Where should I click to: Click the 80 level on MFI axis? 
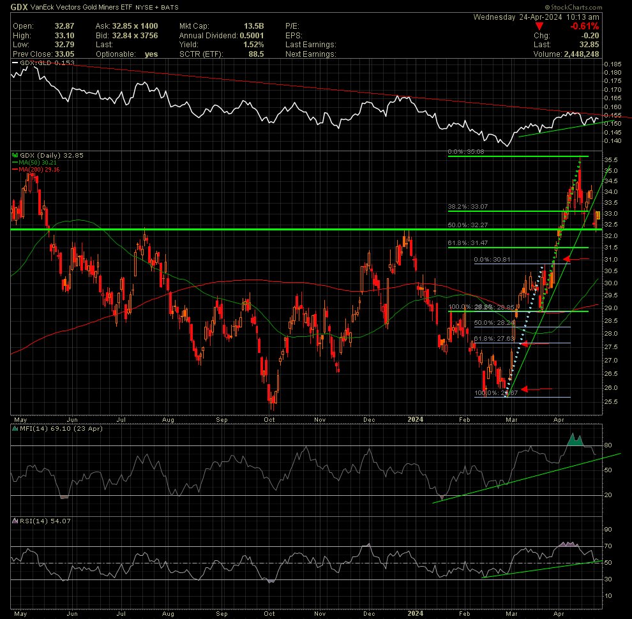click(x=608, y=445)
